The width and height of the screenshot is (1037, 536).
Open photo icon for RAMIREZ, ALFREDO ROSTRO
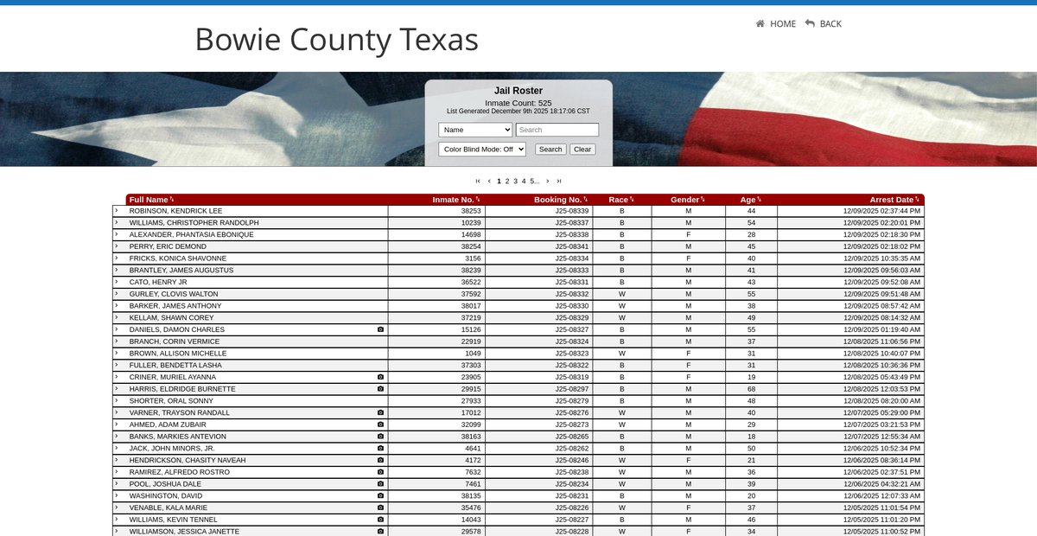[380, 472]
